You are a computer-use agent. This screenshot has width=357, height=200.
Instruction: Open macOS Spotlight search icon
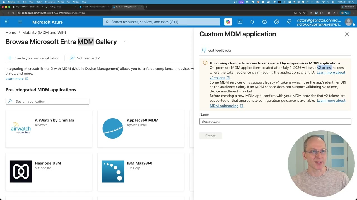(x=328, y=2)
